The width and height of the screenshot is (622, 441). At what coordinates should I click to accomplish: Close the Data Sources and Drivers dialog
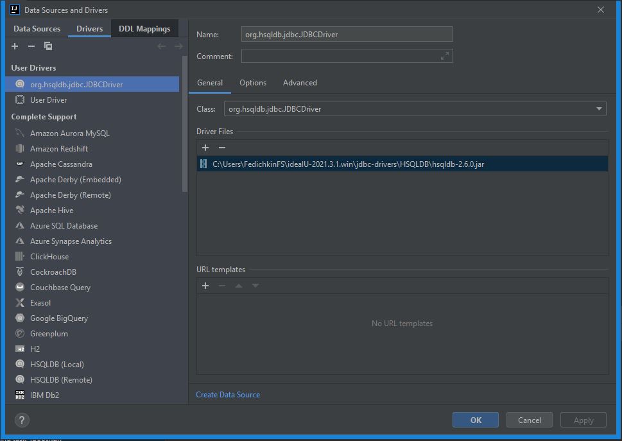click(x=601, y=10)
